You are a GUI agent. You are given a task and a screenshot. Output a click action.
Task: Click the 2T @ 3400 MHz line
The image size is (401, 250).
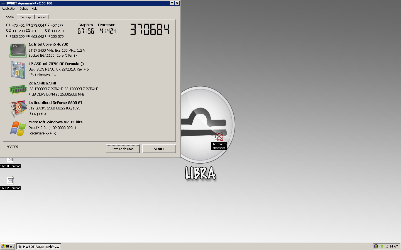click(x=57, y=51)
